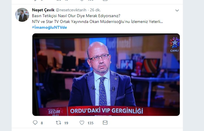Open the tweet via the 26 dk. timestamp
The image size is (204, 131).
(95, 10)
